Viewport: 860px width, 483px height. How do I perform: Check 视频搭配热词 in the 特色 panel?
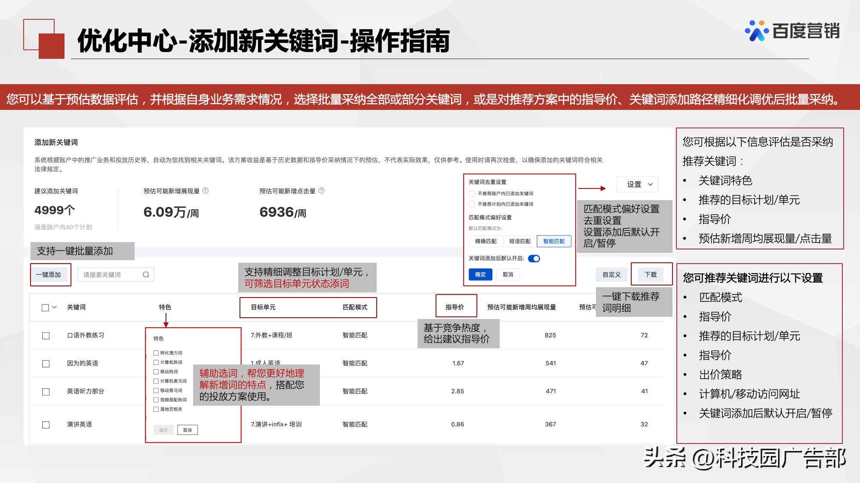[x=155, y=400]
